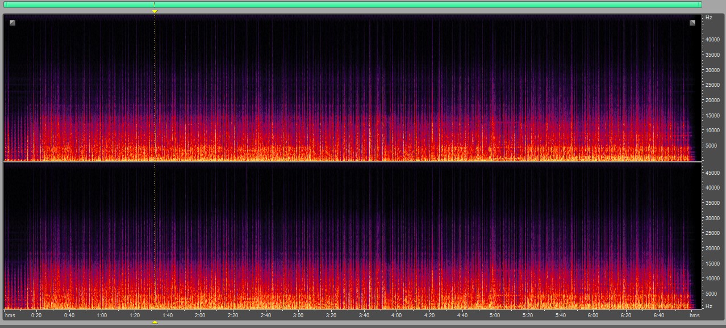Jump to the 3:00 mark on the timeline
This screenshot has height=328, width=726.
pyautogui.click(x=298, y=315)
